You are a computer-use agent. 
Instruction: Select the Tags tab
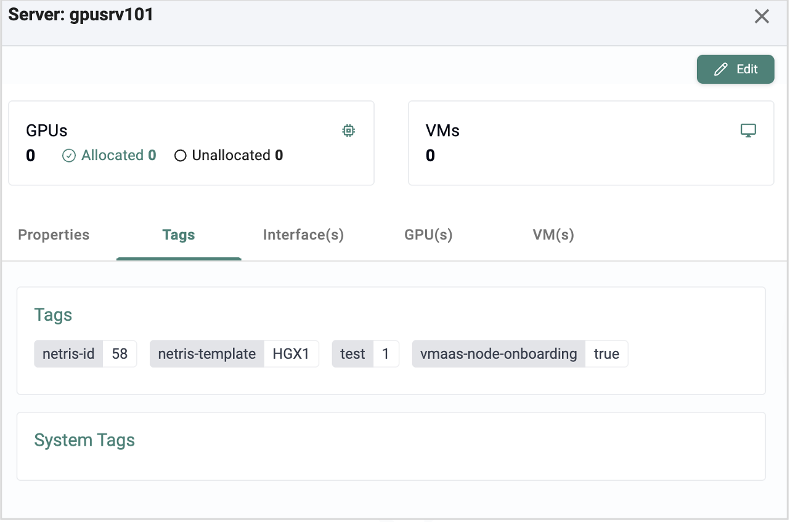point(179,235)
